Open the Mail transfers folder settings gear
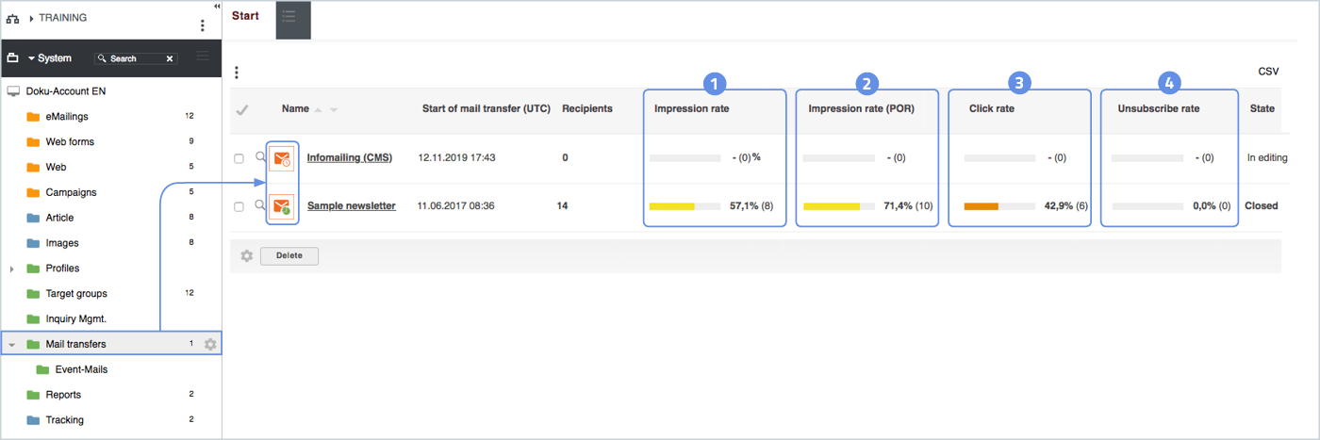The image size is (1320, 440). tap(210, 344)
